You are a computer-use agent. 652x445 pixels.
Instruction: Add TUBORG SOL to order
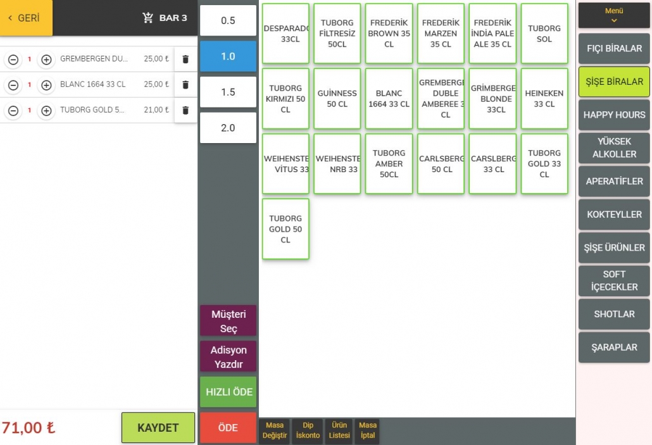(544, 34)
